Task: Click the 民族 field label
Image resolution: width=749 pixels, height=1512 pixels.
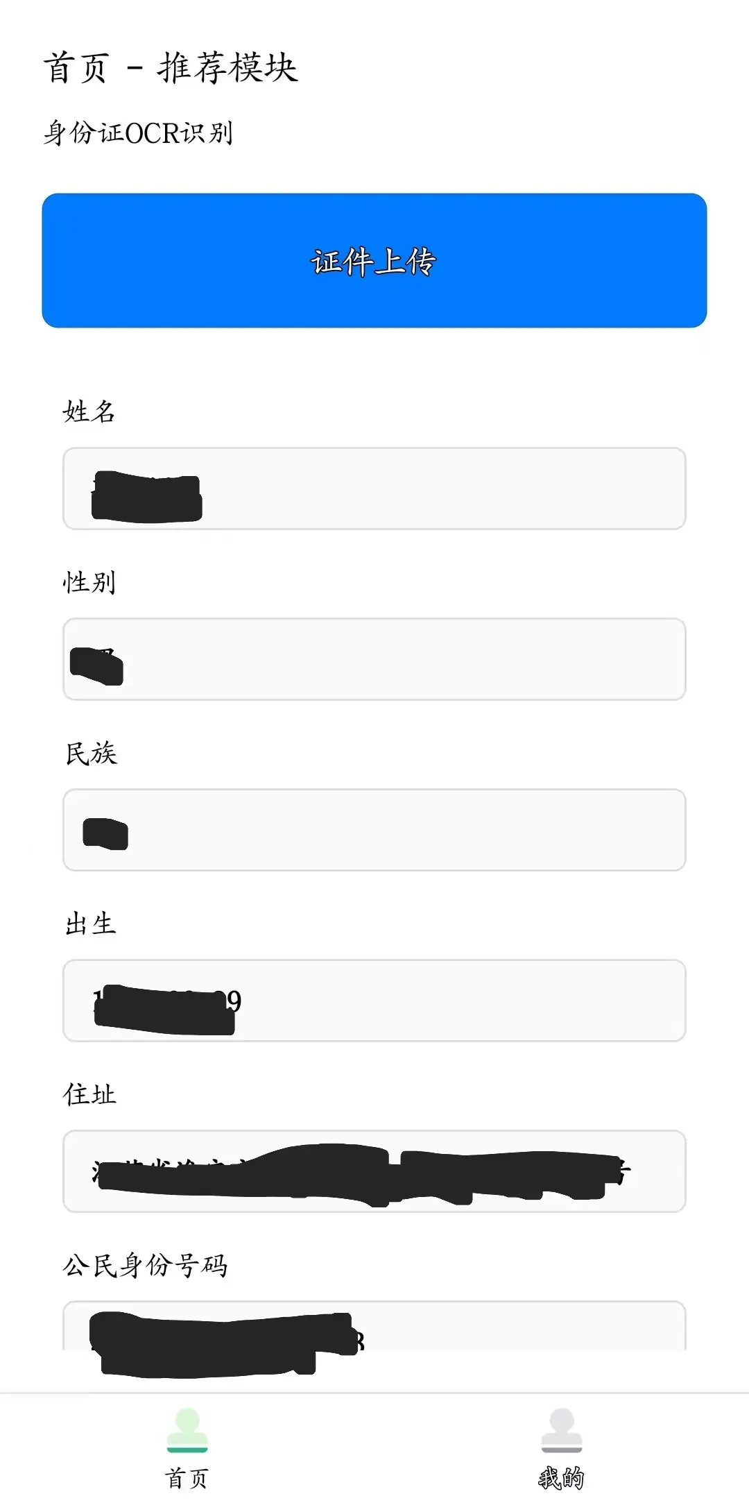Action: point(91,753)
